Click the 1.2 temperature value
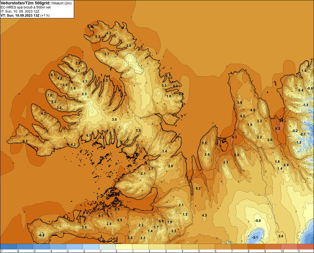314x253 pixels. (185, 214)
